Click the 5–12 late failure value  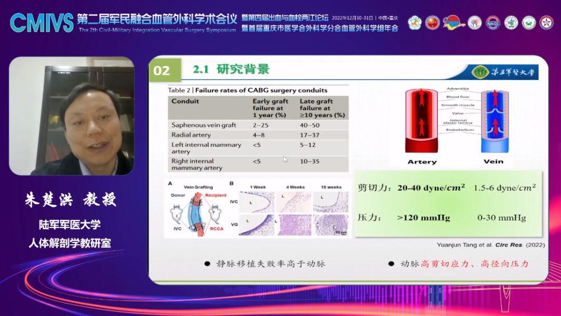(x=308, y=145)
